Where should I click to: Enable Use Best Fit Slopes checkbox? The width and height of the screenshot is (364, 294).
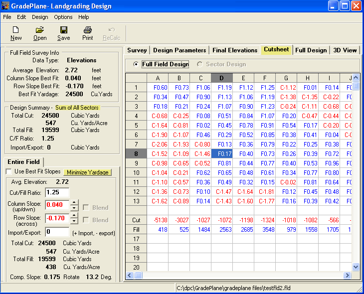(9, 172)
